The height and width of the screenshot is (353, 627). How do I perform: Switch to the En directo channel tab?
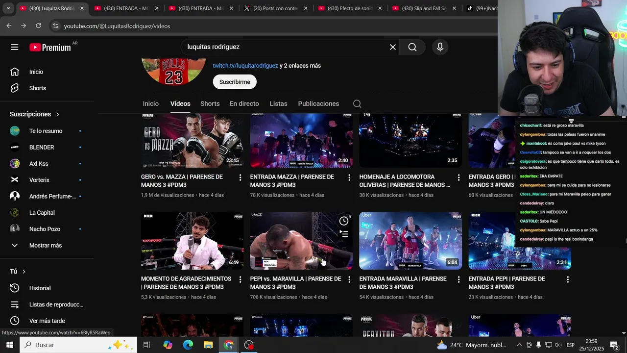click(244, 104)
